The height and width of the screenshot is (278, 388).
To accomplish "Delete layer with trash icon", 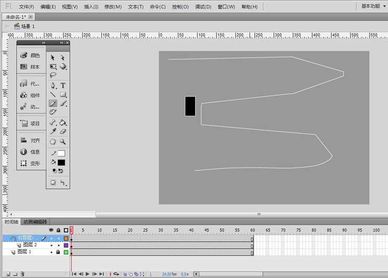I will [22, 274].
